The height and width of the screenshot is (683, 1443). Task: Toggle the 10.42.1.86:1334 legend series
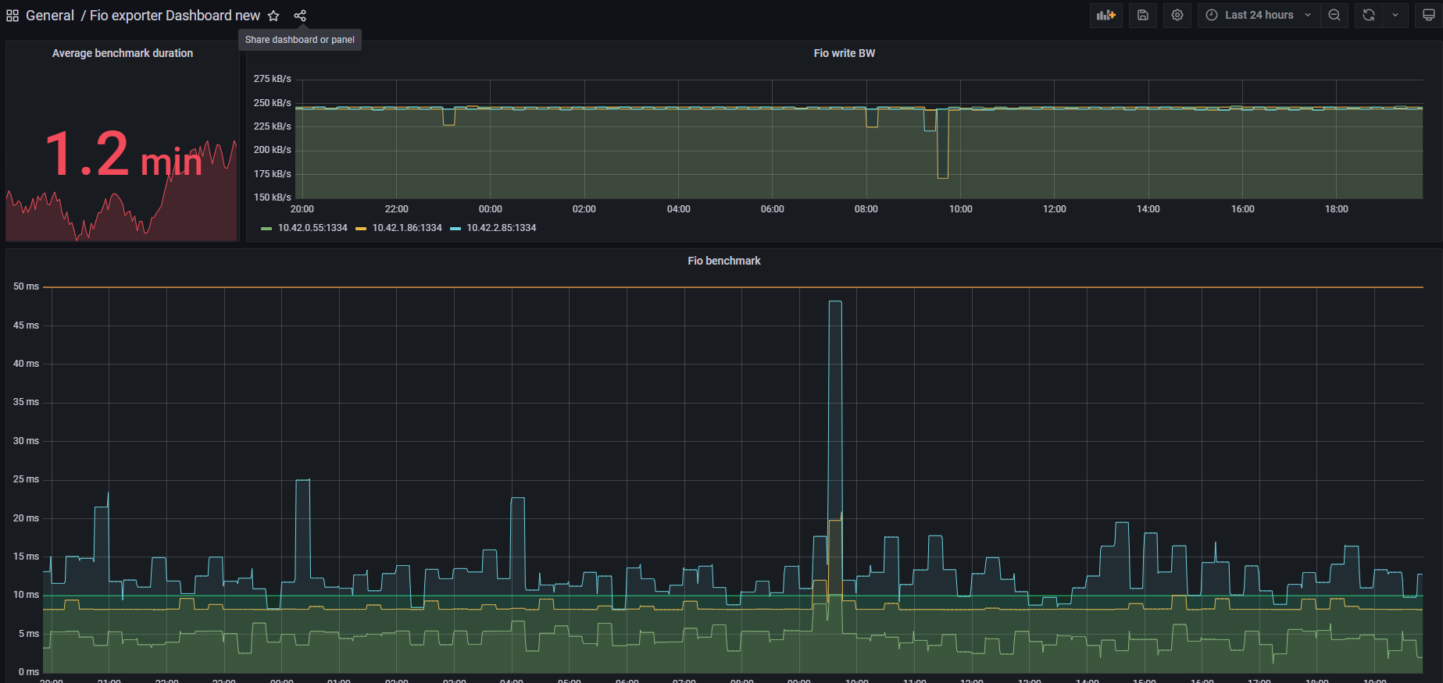407,228
